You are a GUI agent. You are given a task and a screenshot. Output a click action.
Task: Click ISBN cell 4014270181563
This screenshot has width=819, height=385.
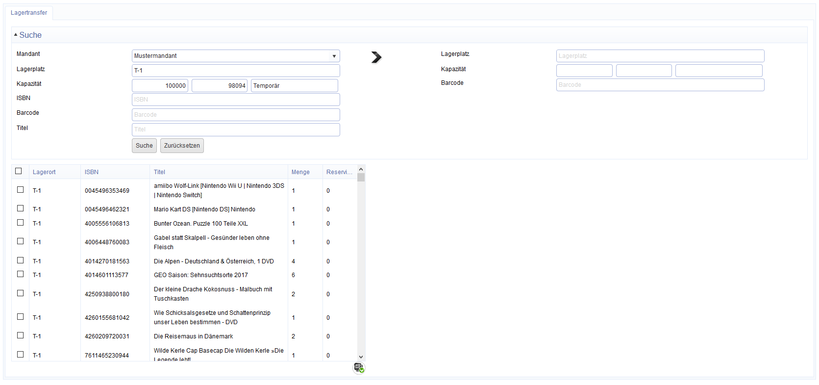coord(107,261)
